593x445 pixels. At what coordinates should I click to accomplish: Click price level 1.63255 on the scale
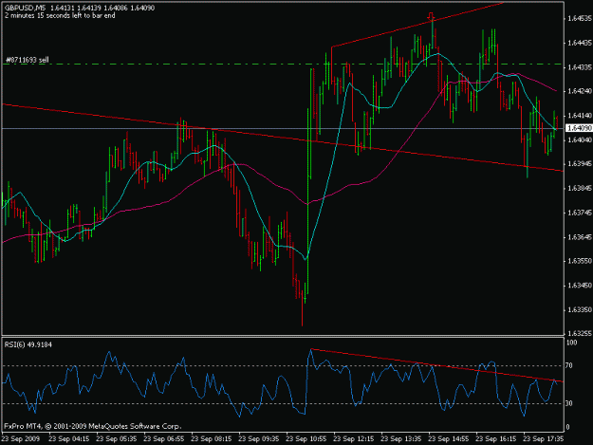coord(579,334)
